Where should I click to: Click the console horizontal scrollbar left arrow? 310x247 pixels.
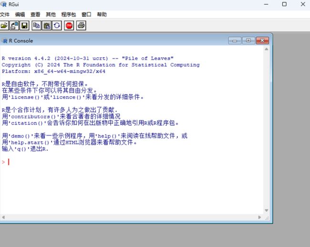point(3,217)
